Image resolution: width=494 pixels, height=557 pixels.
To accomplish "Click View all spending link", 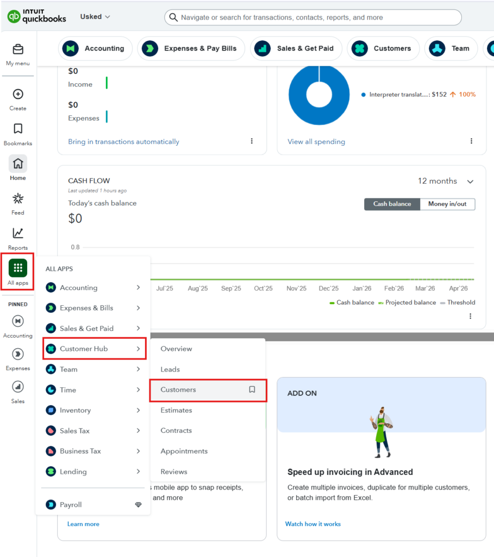I will (316, 141).
